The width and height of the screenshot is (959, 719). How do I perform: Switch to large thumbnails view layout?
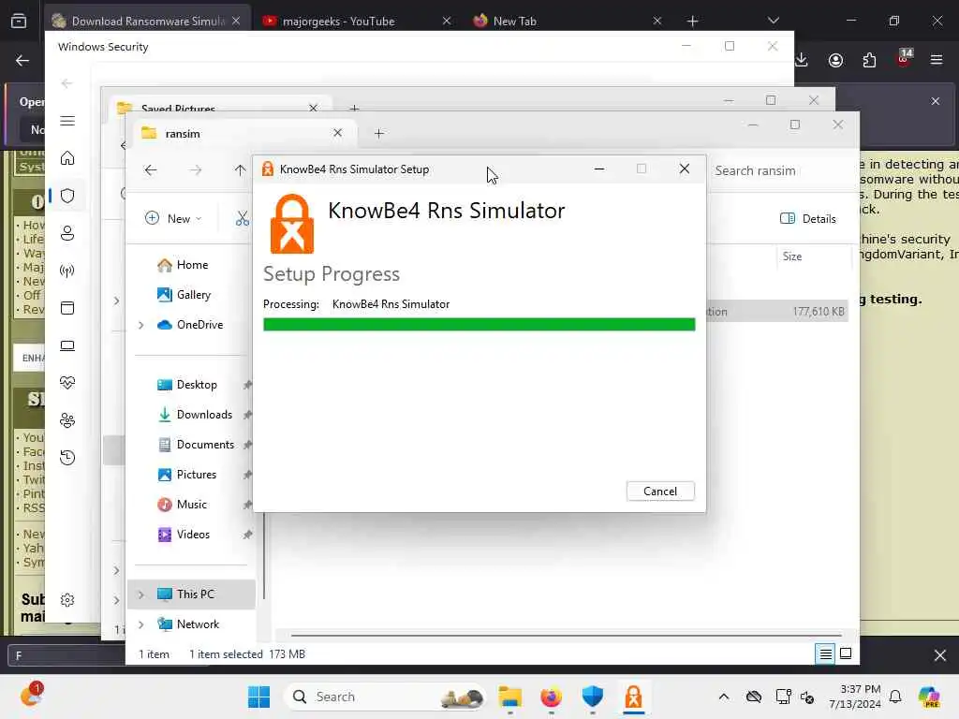[x=846, y=654]
